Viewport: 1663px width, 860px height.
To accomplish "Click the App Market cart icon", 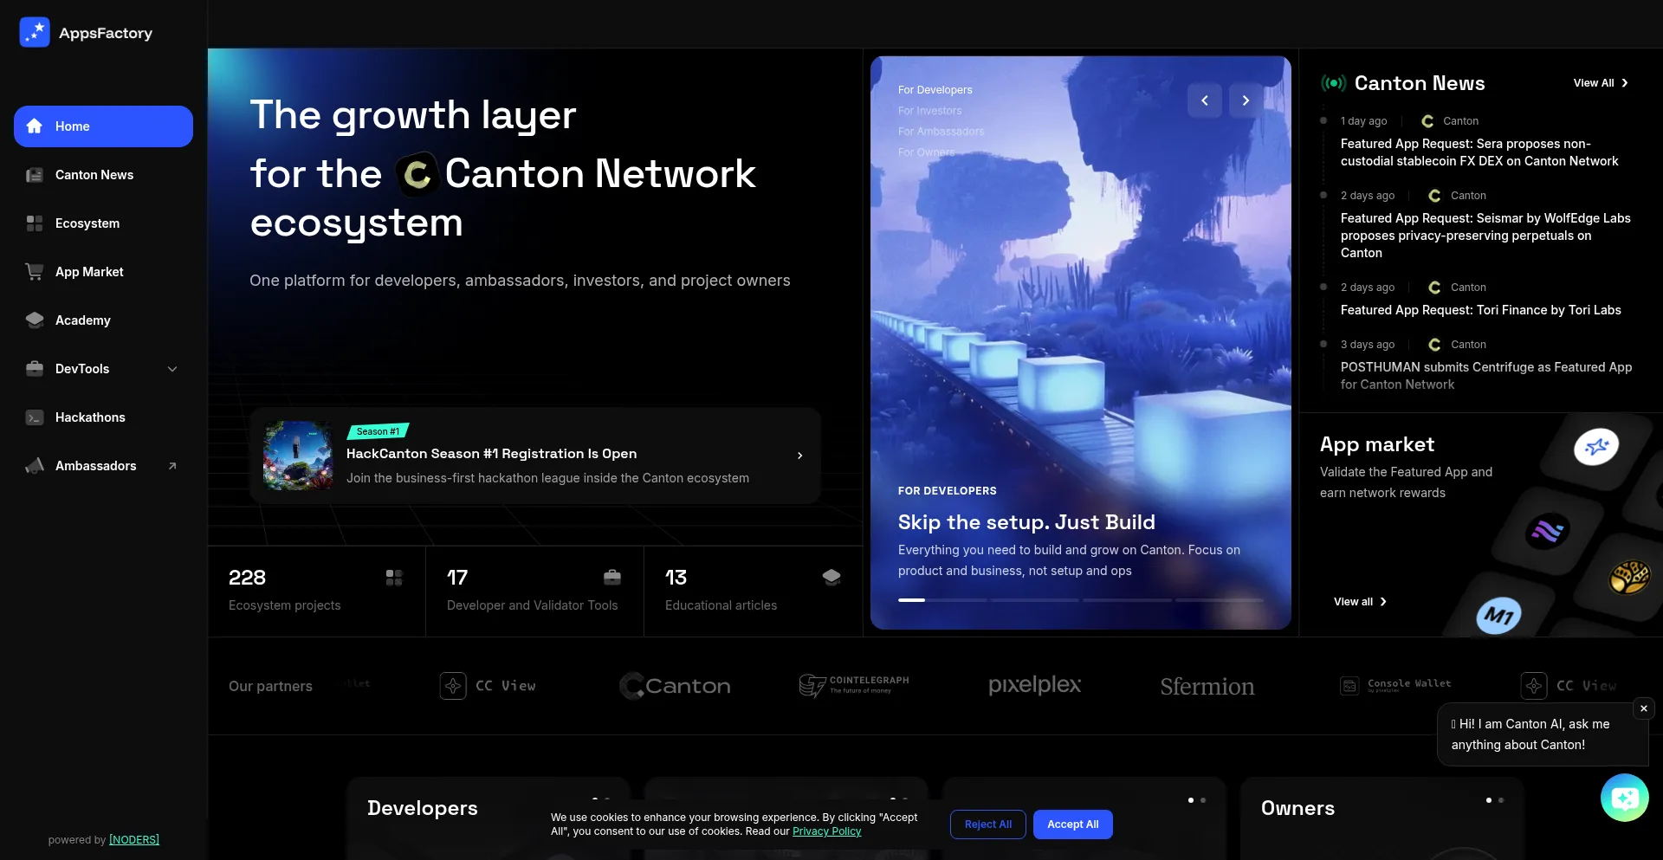I will click(x=35, y=272).
